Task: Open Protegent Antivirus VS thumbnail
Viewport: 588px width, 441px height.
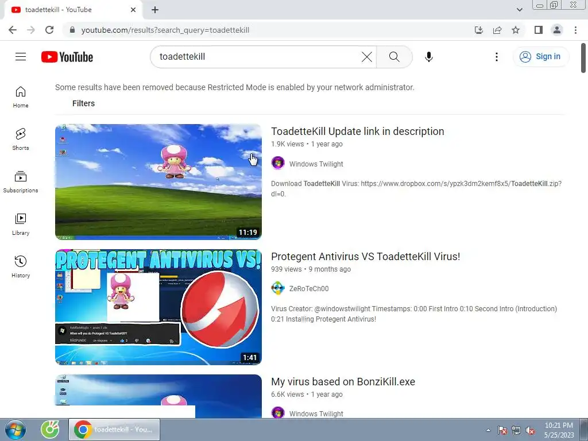Action: click(x=158, y=307)
